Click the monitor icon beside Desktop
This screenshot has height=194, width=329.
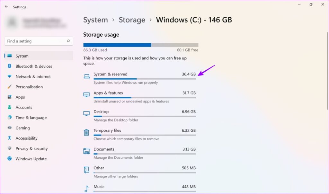[86, 113]
